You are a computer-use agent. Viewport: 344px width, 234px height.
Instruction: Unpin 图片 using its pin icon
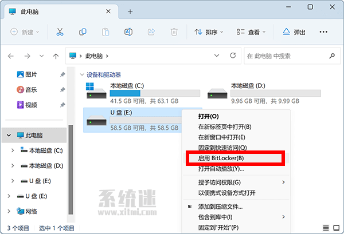(x=62, y=74)
